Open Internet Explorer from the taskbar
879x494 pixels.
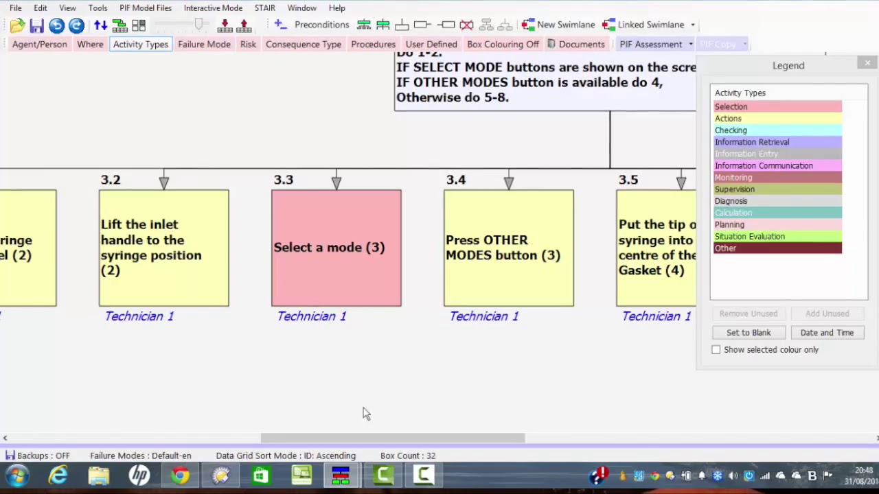pos(58,475)
